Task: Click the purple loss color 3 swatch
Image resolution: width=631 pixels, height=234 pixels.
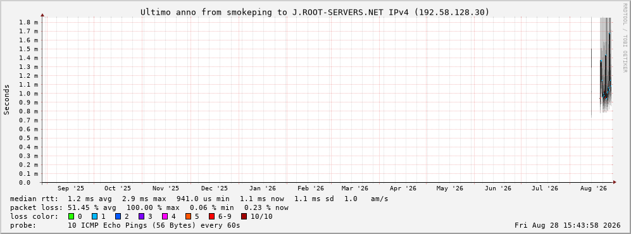Action: 141,216
